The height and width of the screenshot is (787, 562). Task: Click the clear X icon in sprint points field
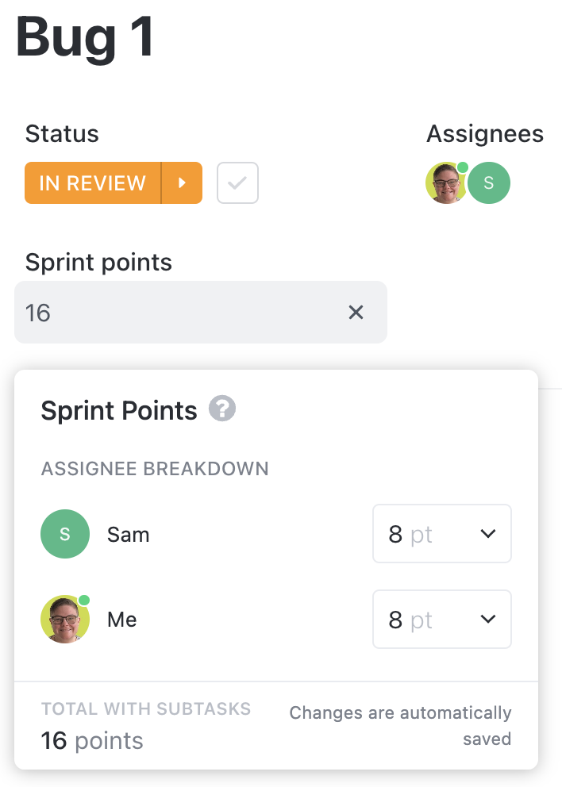tap(356, 313)
